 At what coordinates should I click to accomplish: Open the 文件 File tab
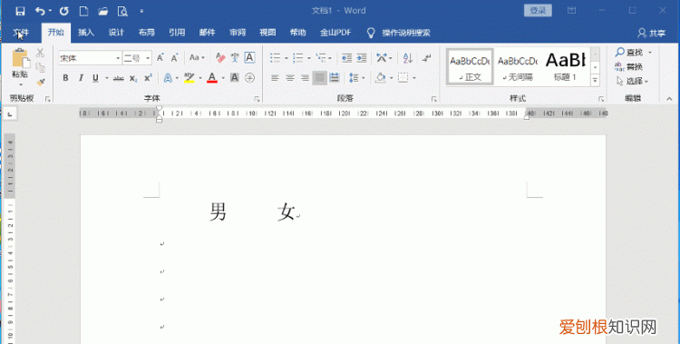coord(21,33)
